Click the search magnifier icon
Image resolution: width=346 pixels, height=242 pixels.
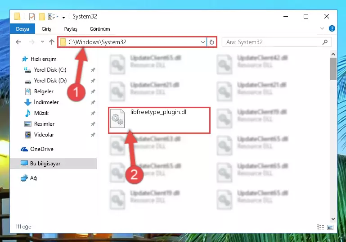325,42
